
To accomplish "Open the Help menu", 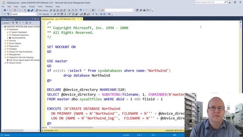I will (x=58, y=6).
